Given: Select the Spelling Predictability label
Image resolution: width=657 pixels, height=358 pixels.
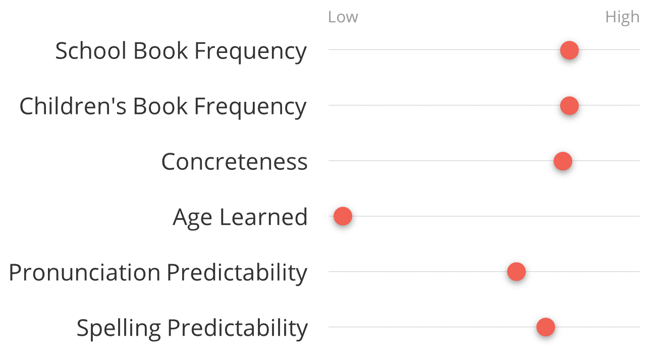Looking at the screenshot, I should point(192,328).
